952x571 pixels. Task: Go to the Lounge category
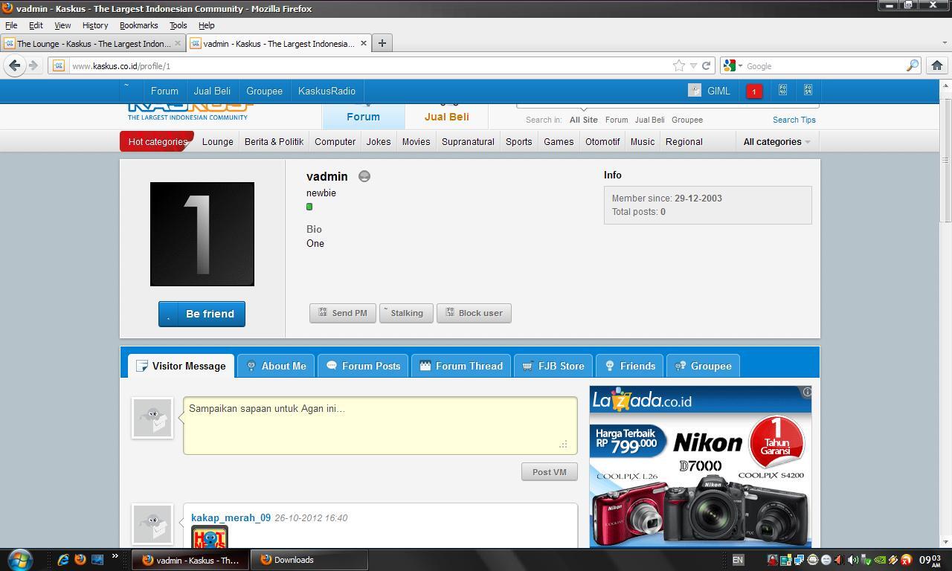pyautogui.click(x=217, y=141)
